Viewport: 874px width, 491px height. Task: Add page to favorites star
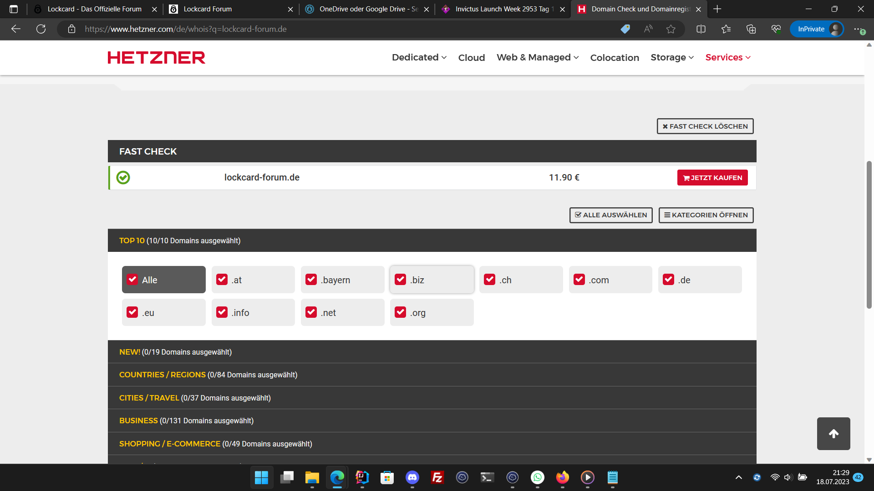pos(671,29)
